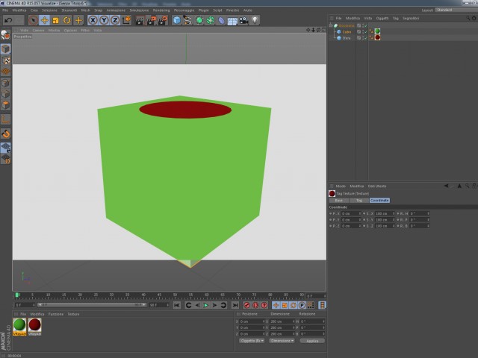Activate the Rotate tool icon
The width and height of the screenshot is (478, 358).
pos(66,20)
